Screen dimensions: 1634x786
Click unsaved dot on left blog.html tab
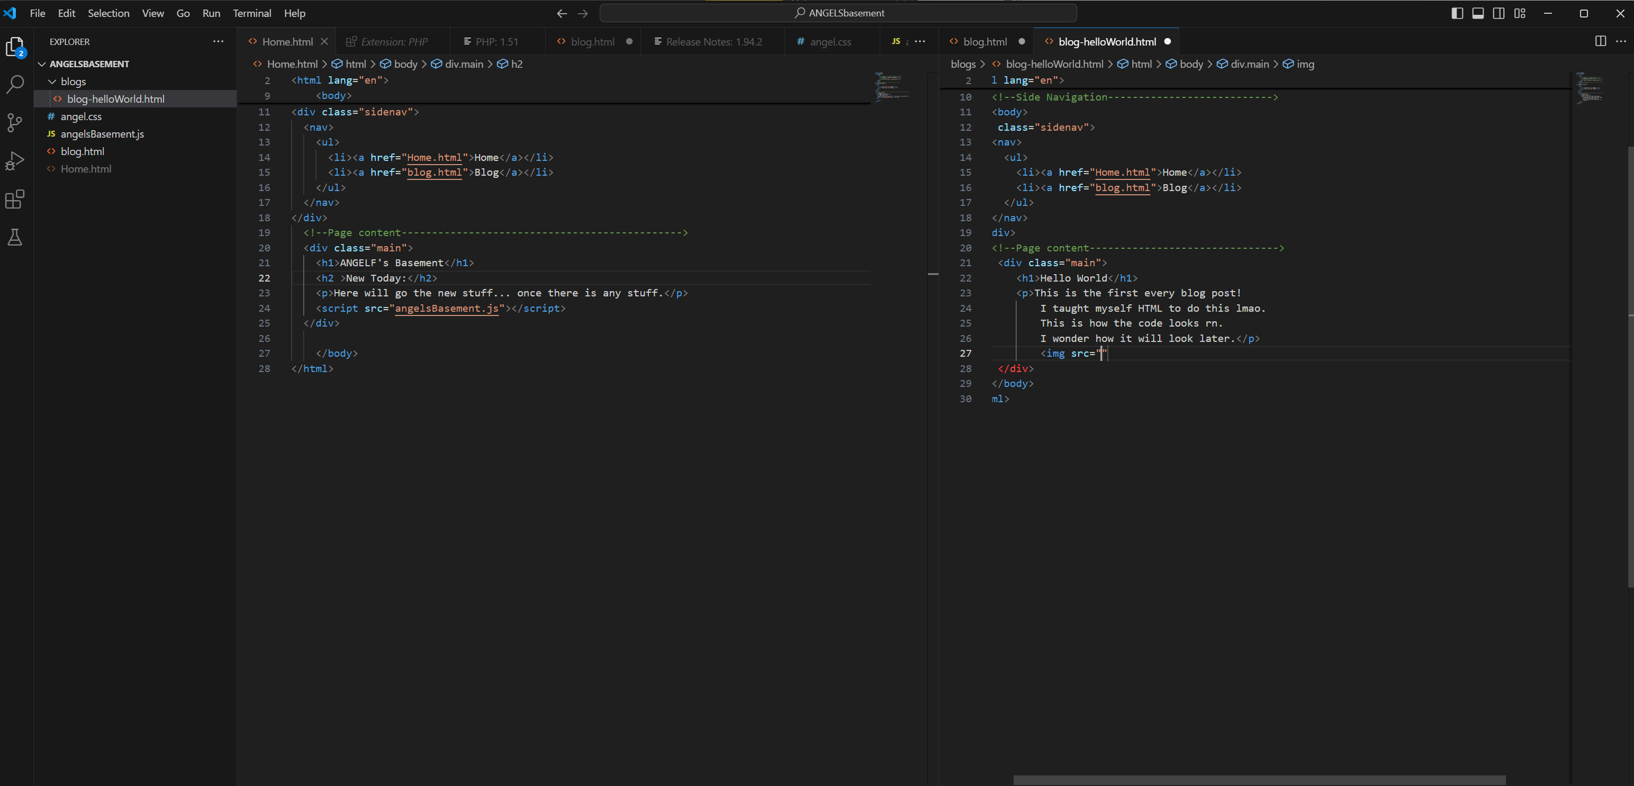tap(629, 41)
